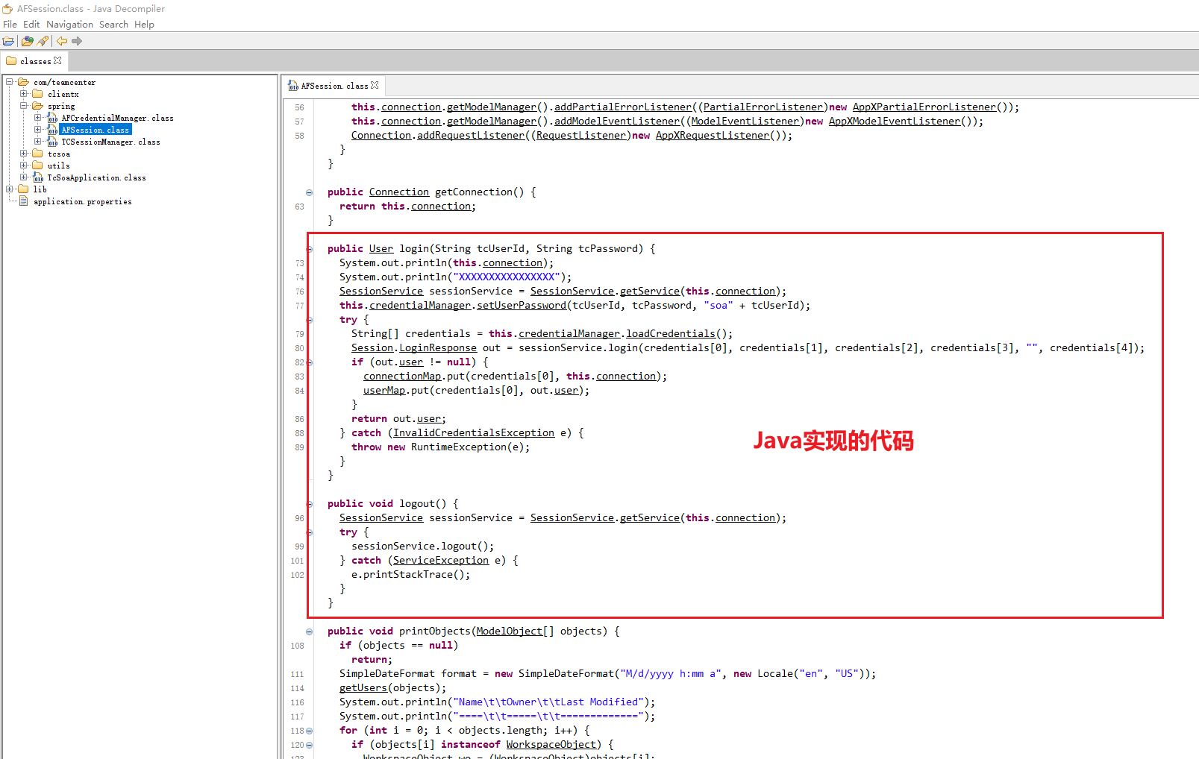Click the AFSession.class file icon in tree
Image resolution: width=1199 pixels, height=759 pixels.
tap(52, 130)
